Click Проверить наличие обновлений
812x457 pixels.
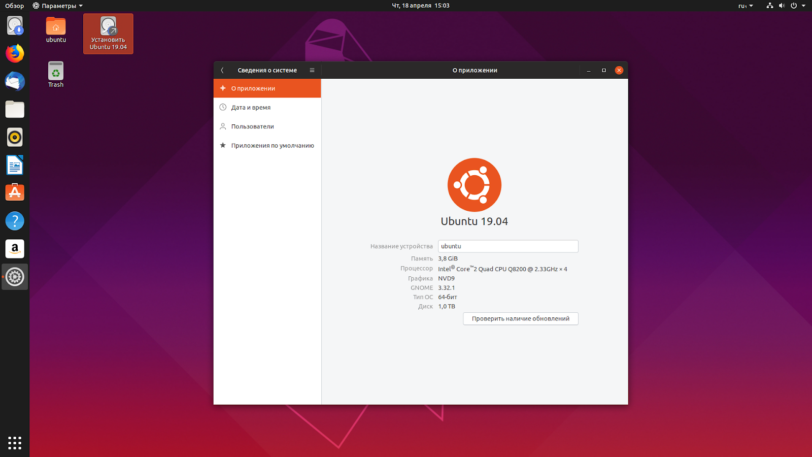(x=520, y=318)
